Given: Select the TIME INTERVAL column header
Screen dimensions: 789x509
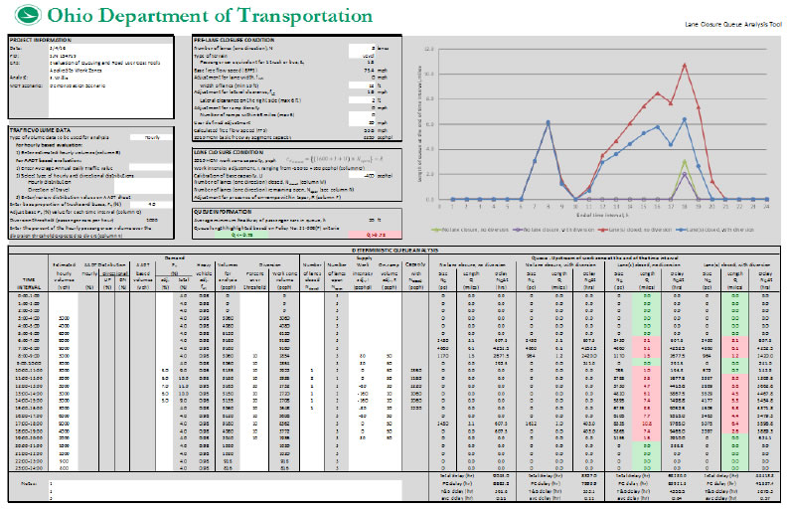Looking at the screenshot, I should point(30,281).
